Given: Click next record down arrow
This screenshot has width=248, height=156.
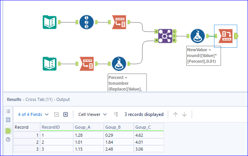Looking at the screenshot, I should 184,114.
